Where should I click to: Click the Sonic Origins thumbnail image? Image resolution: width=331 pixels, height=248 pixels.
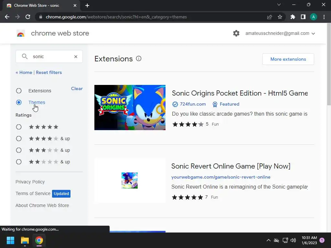pyautogui.click(x=130, y=108)
